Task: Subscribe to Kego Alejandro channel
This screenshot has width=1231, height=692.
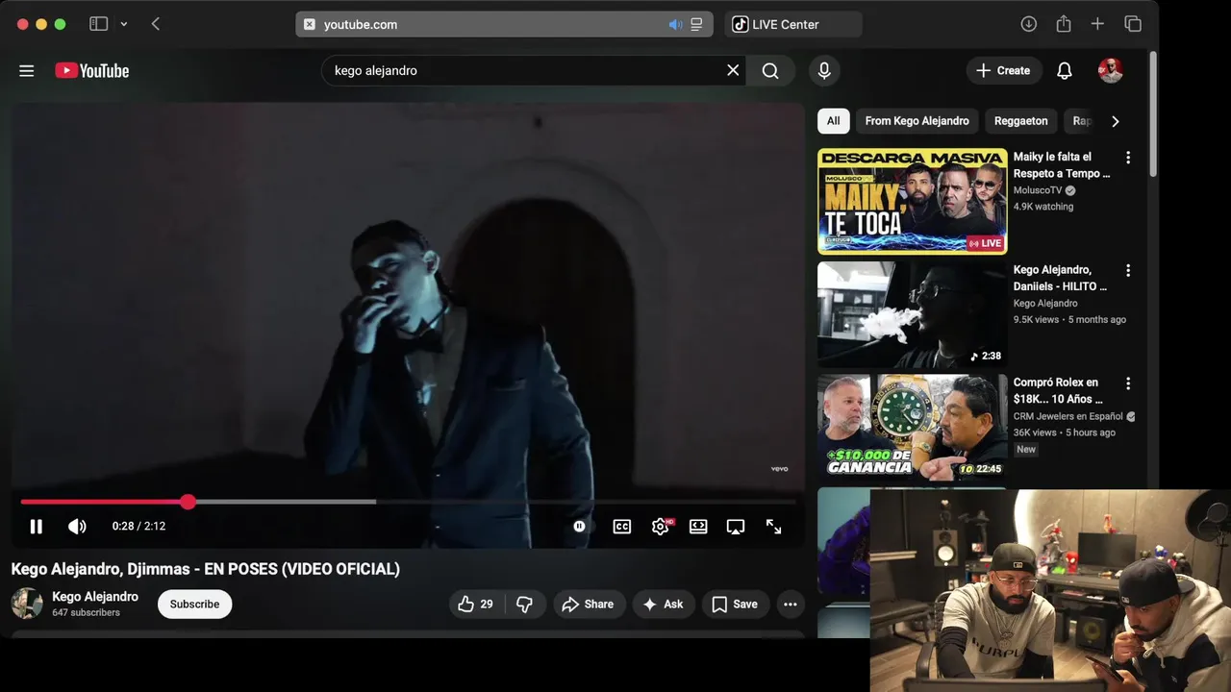Action: [x=194, y=605]
